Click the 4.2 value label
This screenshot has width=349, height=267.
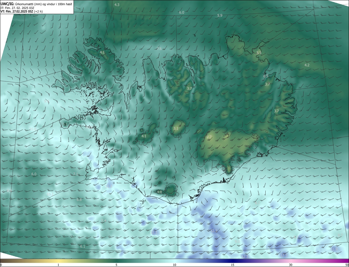[307, 65]
